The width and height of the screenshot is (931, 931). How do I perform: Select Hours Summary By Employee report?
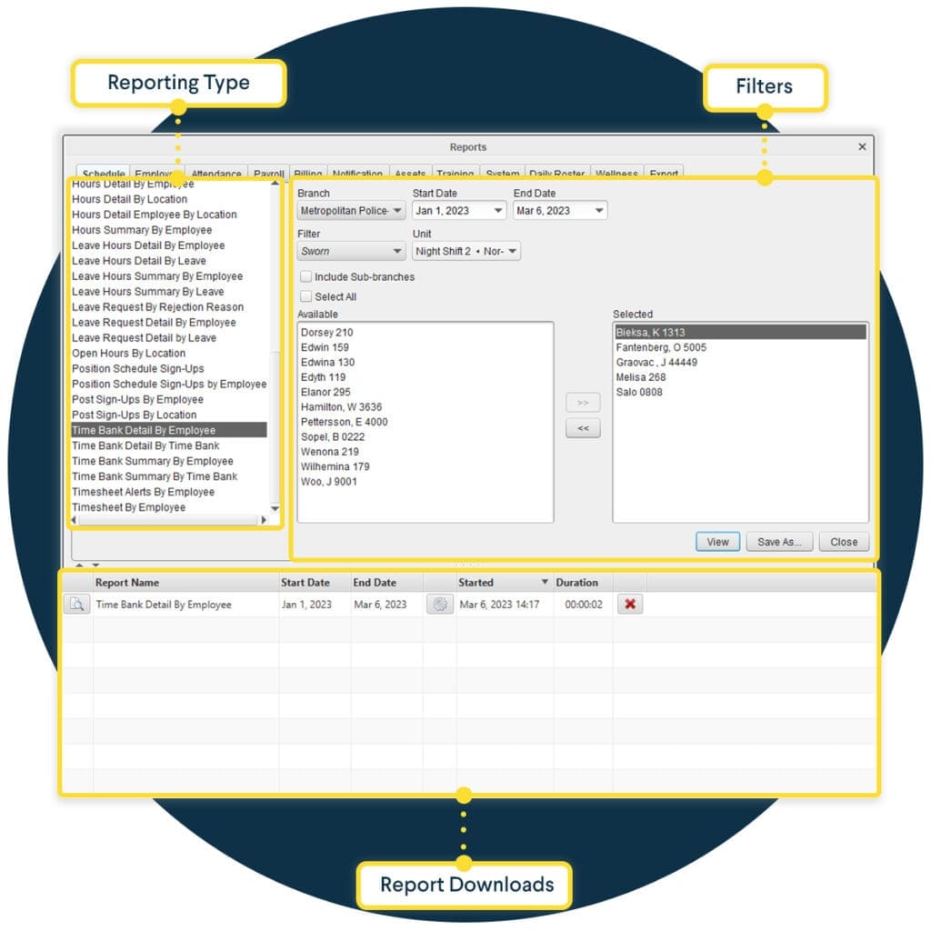click(142, 230)
